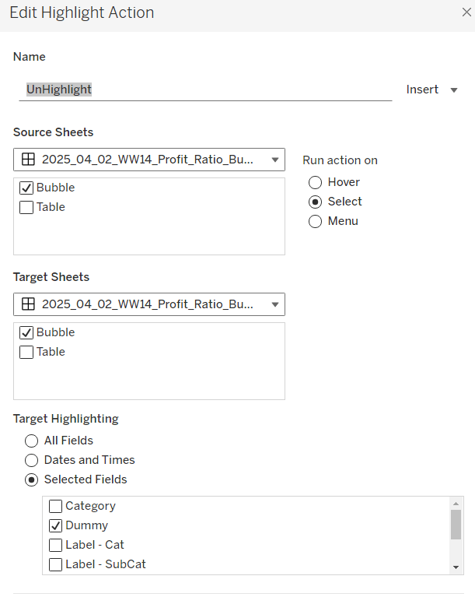Image resolution: width=475 pixels, height=597 pixels.
Task: Set run action to Menu
Action: pyautogui.click(x=315, y=221)
